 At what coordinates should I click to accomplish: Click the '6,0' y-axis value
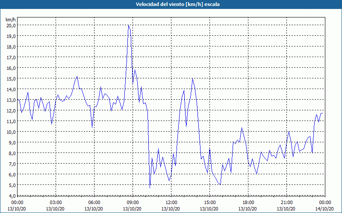[x=12, y=175]
